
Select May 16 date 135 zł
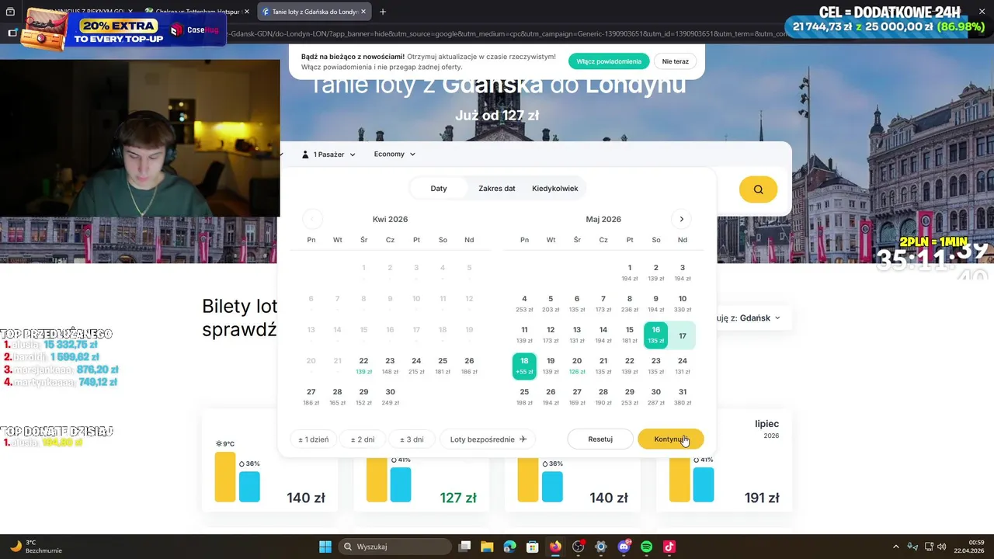pos(656,335)
